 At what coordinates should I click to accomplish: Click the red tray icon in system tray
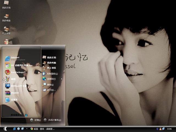[161, 129]
